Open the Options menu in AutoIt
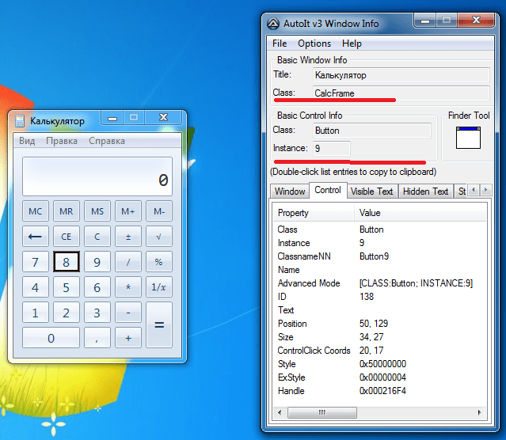Screen dimensions: 506x440 [x=314, y=44]
